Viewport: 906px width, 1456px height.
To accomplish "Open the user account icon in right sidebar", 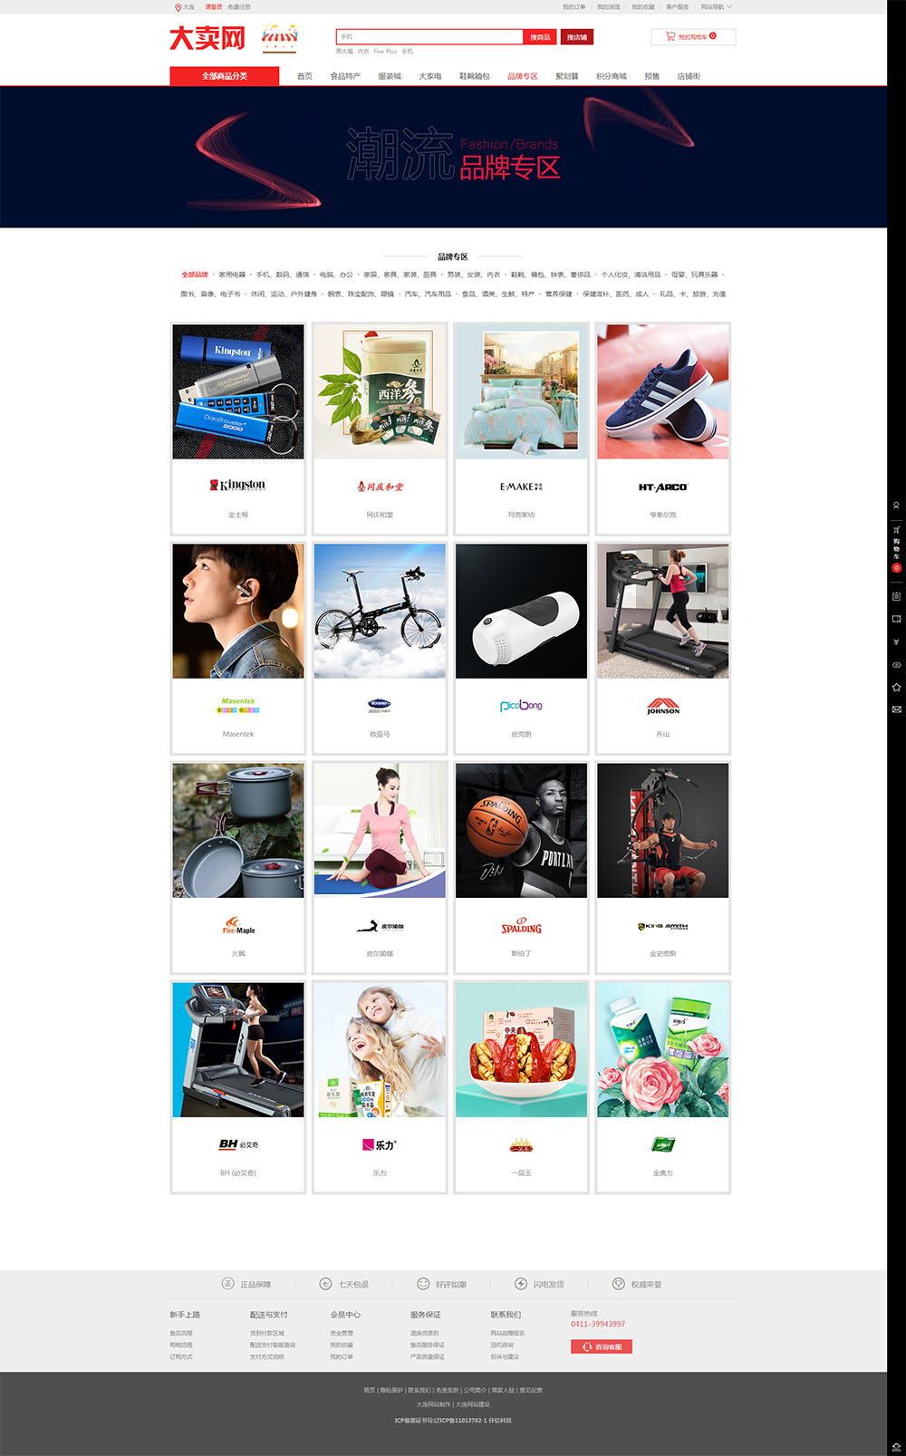I will [x=896, y=506].
